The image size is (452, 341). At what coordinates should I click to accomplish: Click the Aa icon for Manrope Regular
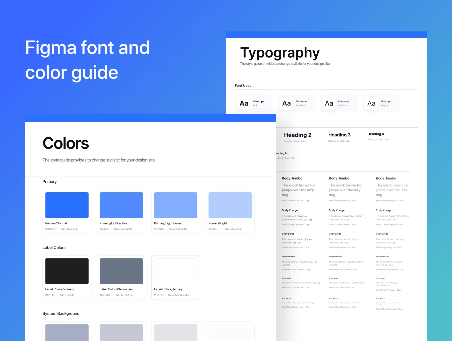(371, 103)
